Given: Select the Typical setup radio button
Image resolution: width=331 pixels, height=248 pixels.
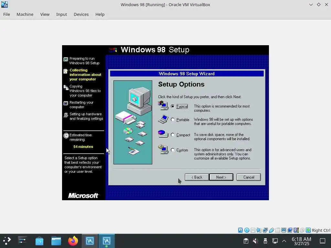Looking at the screenshot, I should click(x=173, y=106).
